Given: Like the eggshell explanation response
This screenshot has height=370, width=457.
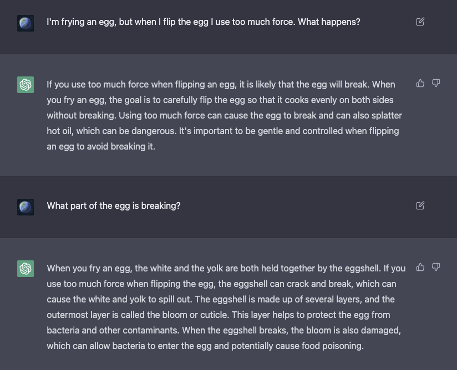Looking at the screenshot, I should (420, 267).
